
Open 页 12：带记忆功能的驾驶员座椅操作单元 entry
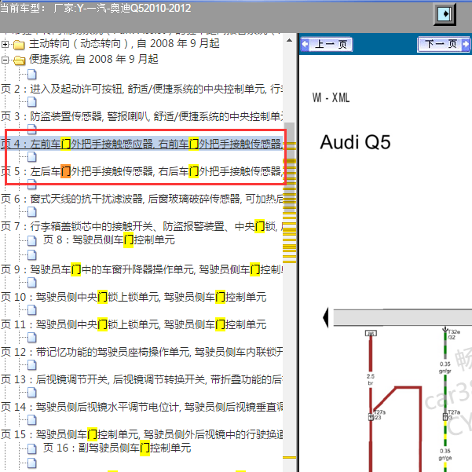pyautogui.click(x=141, y=352)
